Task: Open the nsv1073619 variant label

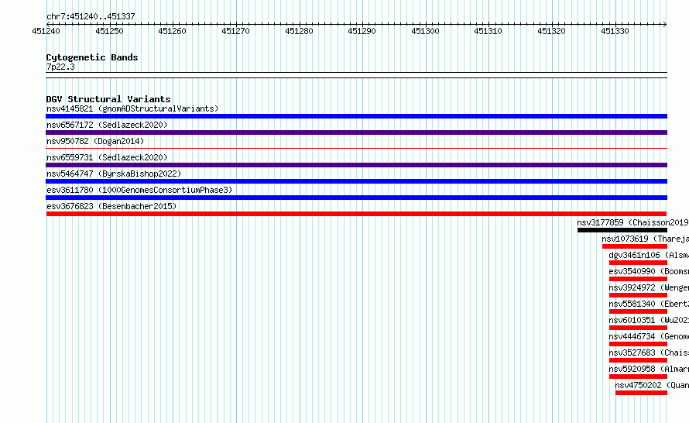Action: point(646,239)
